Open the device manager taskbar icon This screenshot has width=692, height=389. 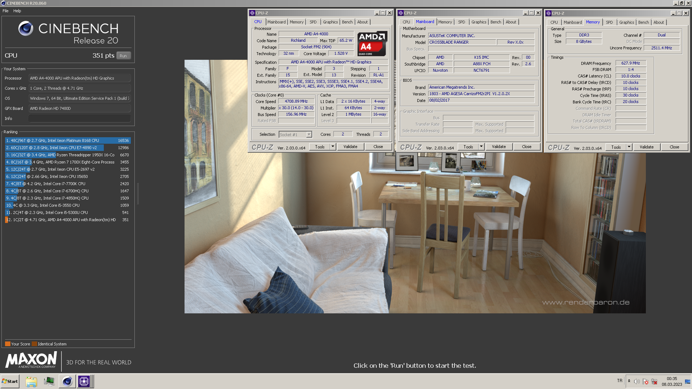(49, 381)
